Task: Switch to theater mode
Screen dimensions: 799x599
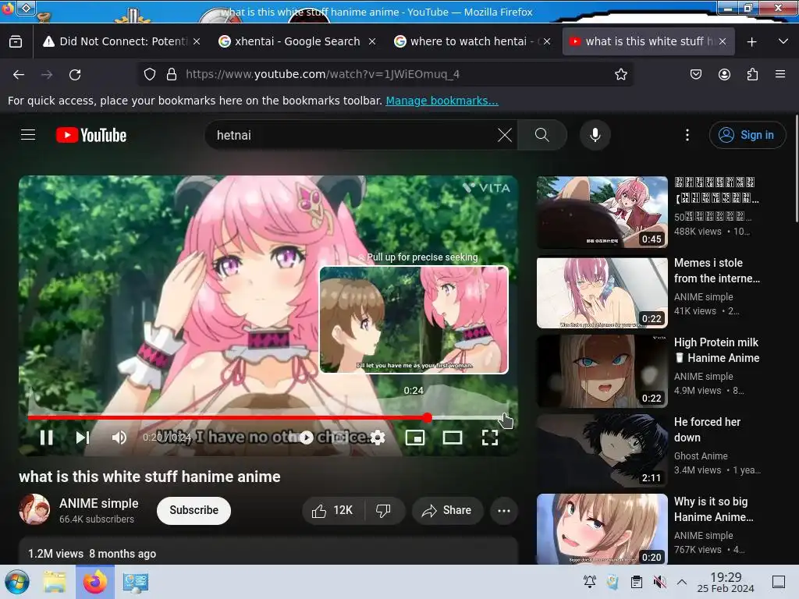Action: coord(453,438)
